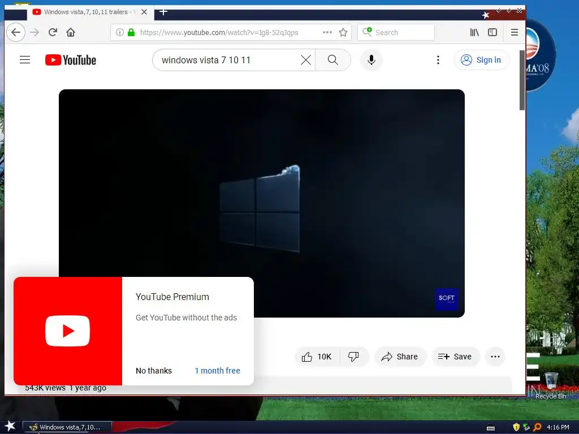Click the Sign in button

coord(482,60)
